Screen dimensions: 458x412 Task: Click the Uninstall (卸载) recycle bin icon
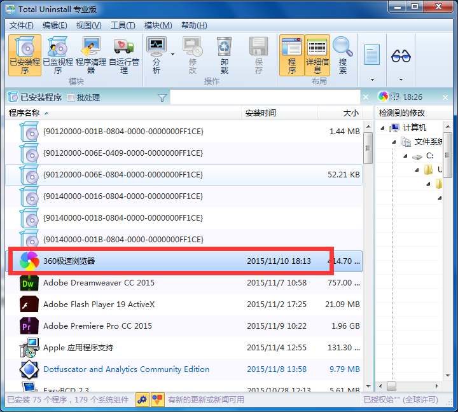tap(225, 55)
